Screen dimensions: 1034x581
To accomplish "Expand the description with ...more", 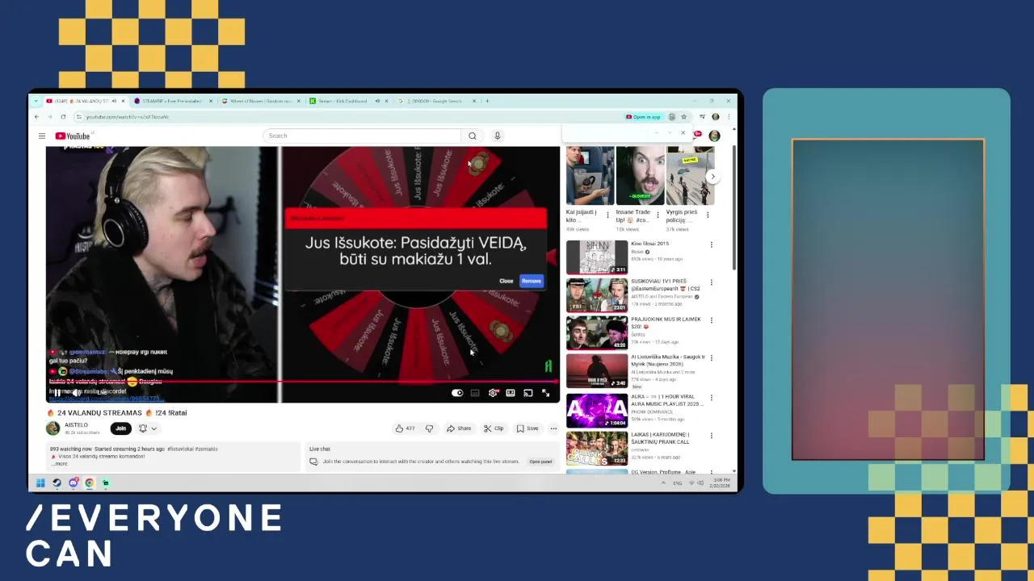I will click(60, 464).
